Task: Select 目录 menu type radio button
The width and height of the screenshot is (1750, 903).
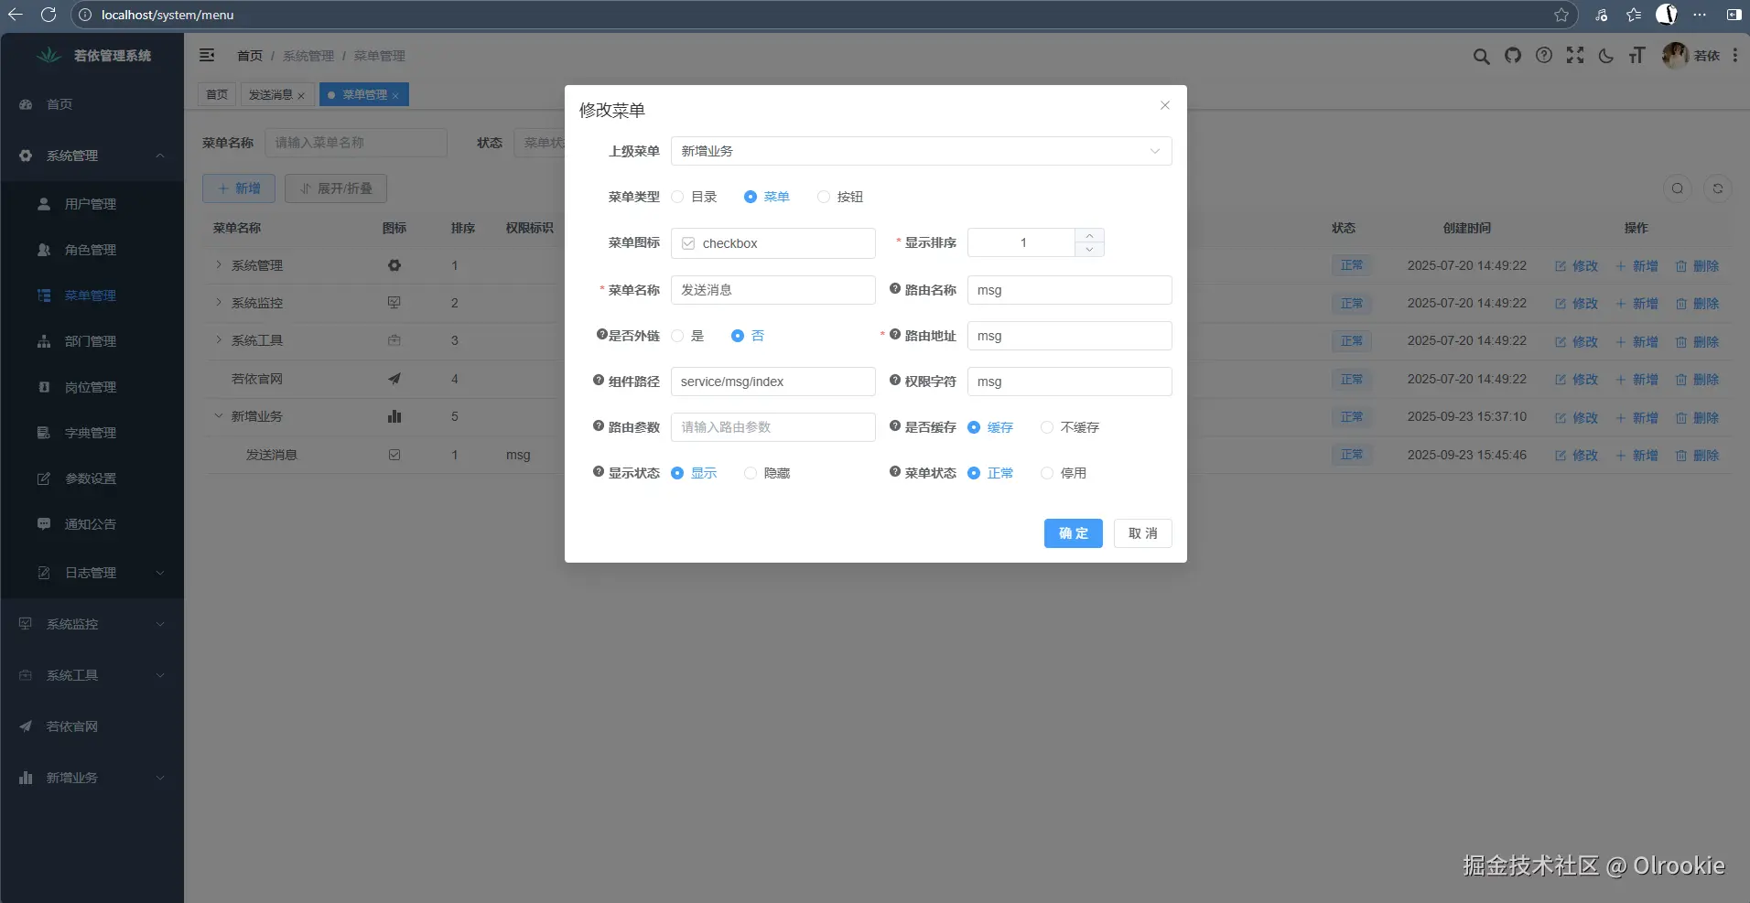Action: pos(676,196)
